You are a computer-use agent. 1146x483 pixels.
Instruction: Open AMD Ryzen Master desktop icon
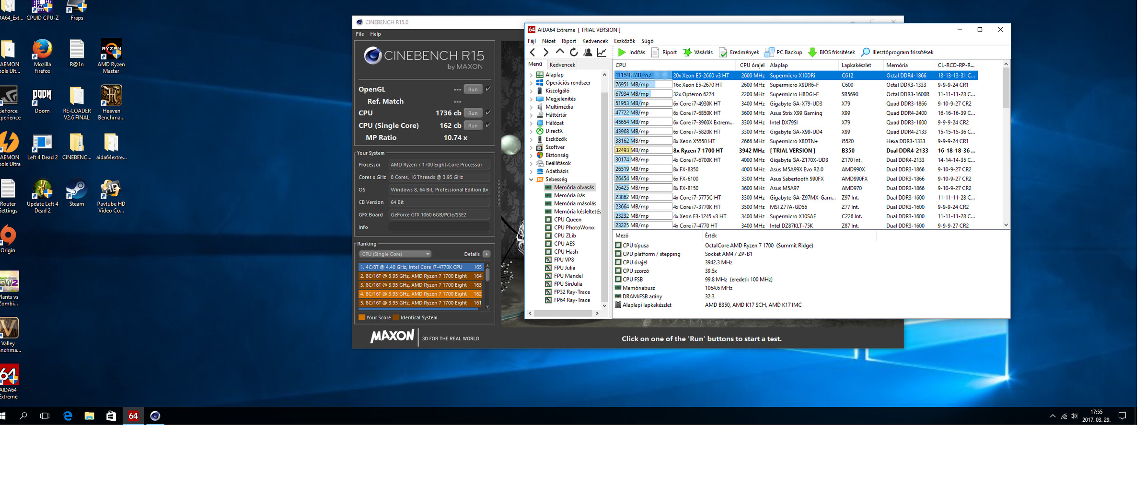coord(111,56)
